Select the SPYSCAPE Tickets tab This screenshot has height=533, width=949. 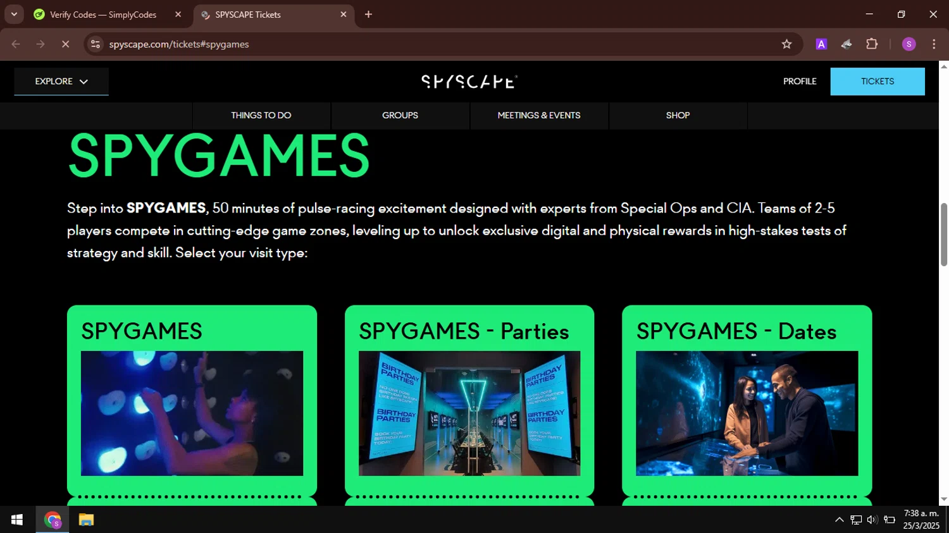tap(274, 15)
